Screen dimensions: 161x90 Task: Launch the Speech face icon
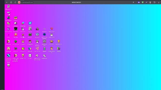pyautogui.click(x=30, y=29)
